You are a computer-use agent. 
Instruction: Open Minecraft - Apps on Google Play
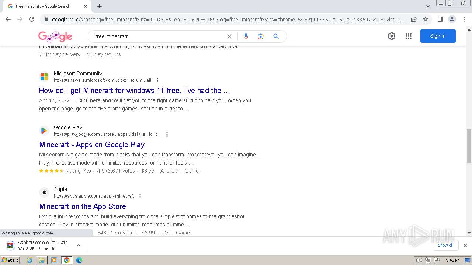[x=92, y=145]
